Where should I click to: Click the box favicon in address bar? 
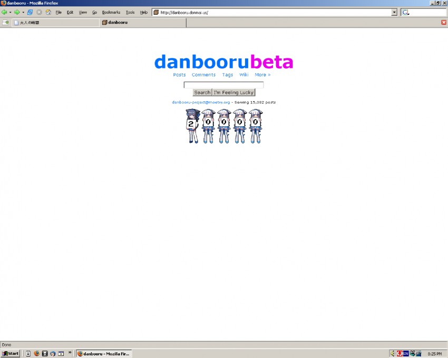point(156,12)
